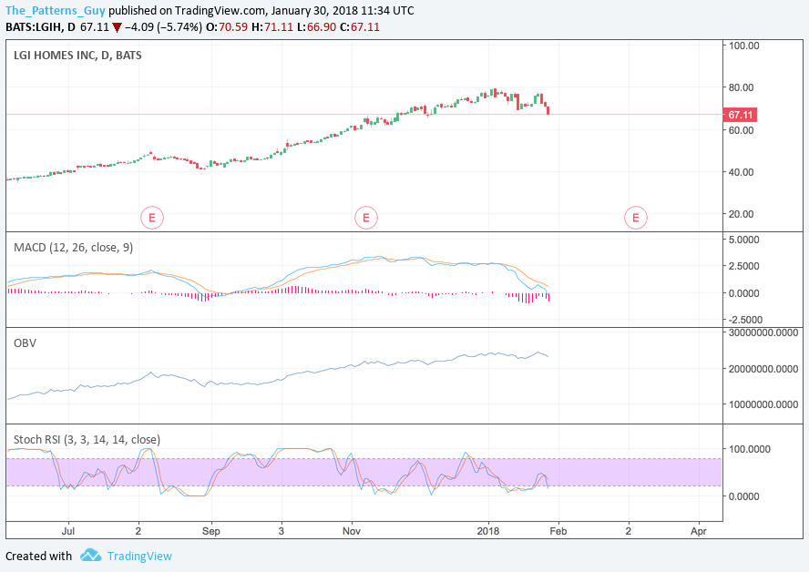809x572 pixels.
Task: Click the BATS:LGIH, D ticker text
Action: click(40, 26)
